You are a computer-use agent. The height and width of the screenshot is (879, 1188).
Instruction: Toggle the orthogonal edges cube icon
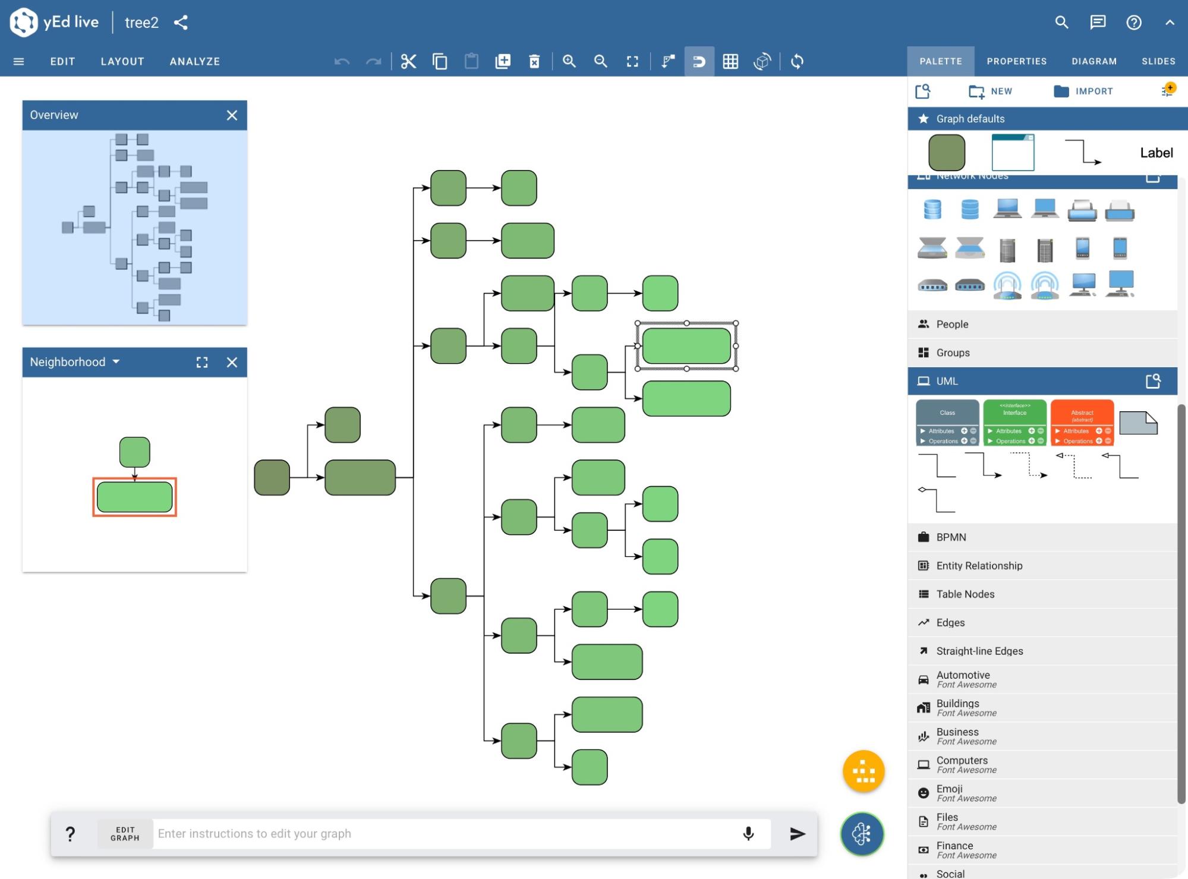pos(762,61)
